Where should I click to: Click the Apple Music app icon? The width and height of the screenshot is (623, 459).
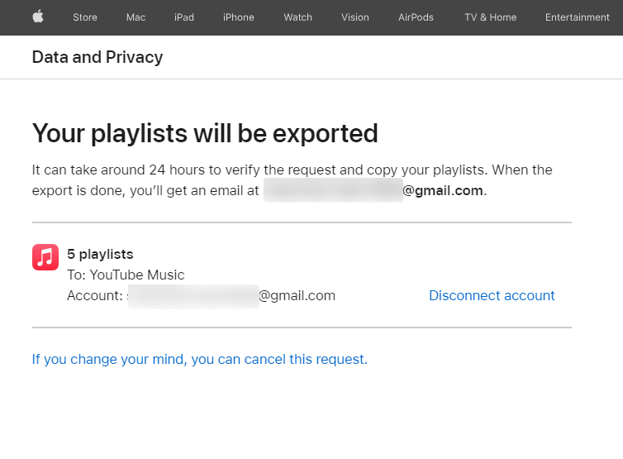(x=45, y=257)
